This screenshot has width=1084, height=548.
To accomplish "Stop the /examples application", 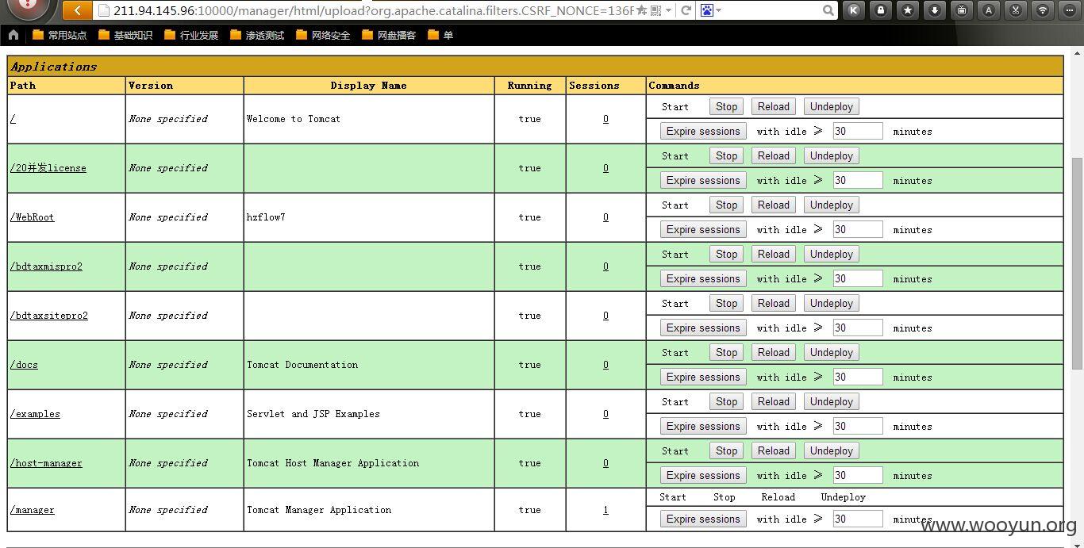I will pyautogui.click(x=727, y=402).
